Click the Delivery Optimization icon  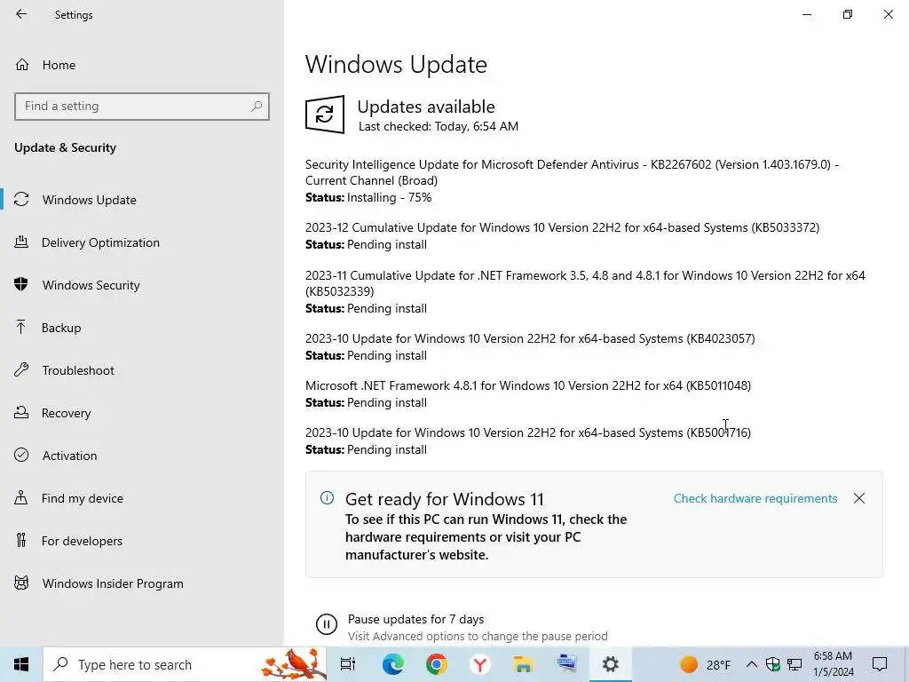(21, 242)
